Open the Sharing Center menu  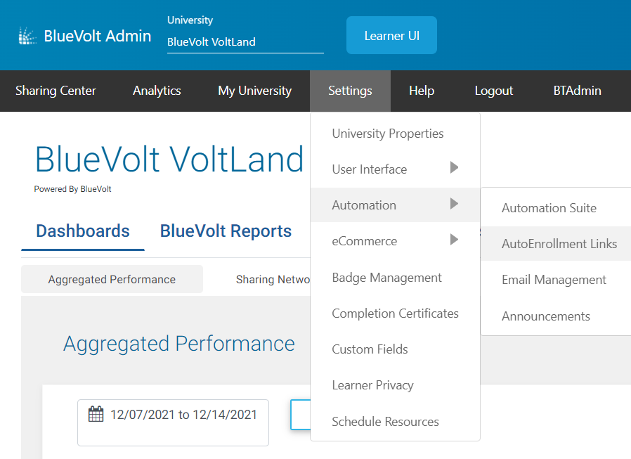pos(56,91)
